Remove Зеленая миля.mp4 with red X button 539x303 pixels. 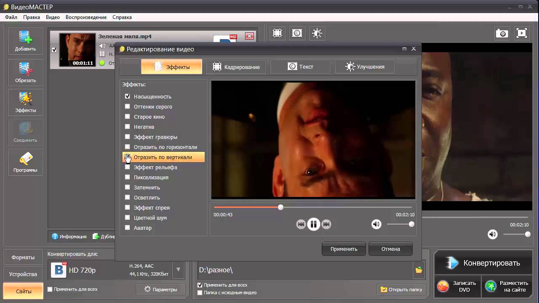pyautogui.click(x=250, y=36)
